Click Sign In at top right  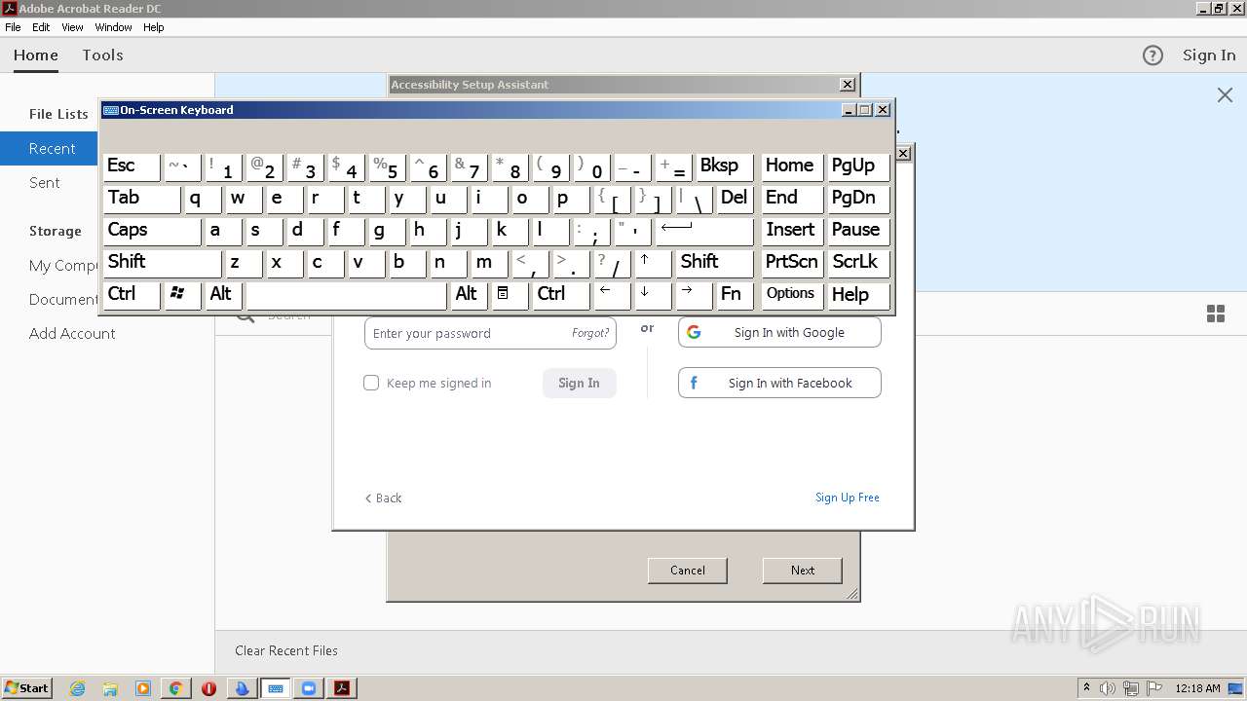[1209, 55]
